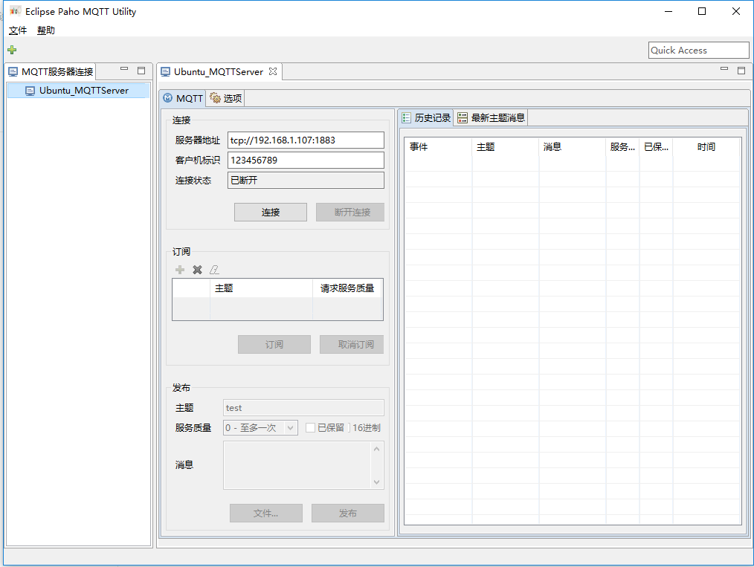Click the 订阅 subscribe button
Screen dimensions: 754x567
coord(274,345)
